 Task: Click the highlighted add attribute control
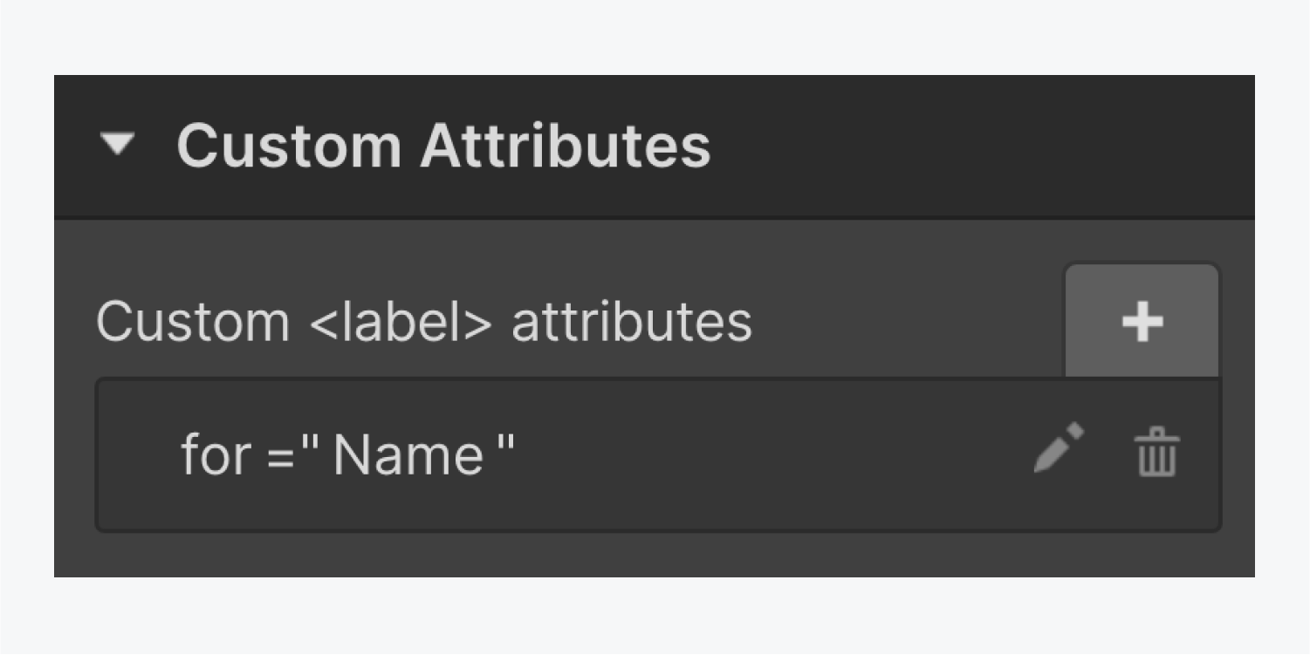pos(1142,321)
